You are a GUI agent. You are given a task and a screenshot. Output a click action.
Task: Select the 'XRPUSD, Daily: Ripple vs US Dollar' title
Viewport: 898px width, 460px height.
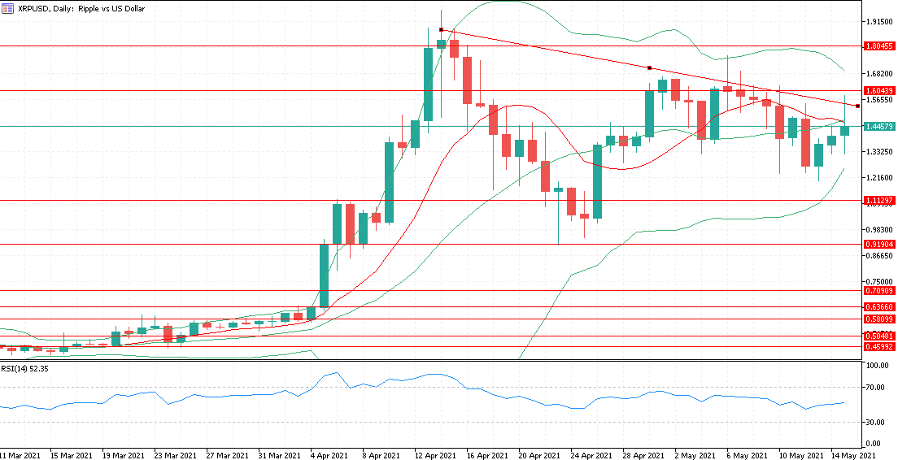81,9
